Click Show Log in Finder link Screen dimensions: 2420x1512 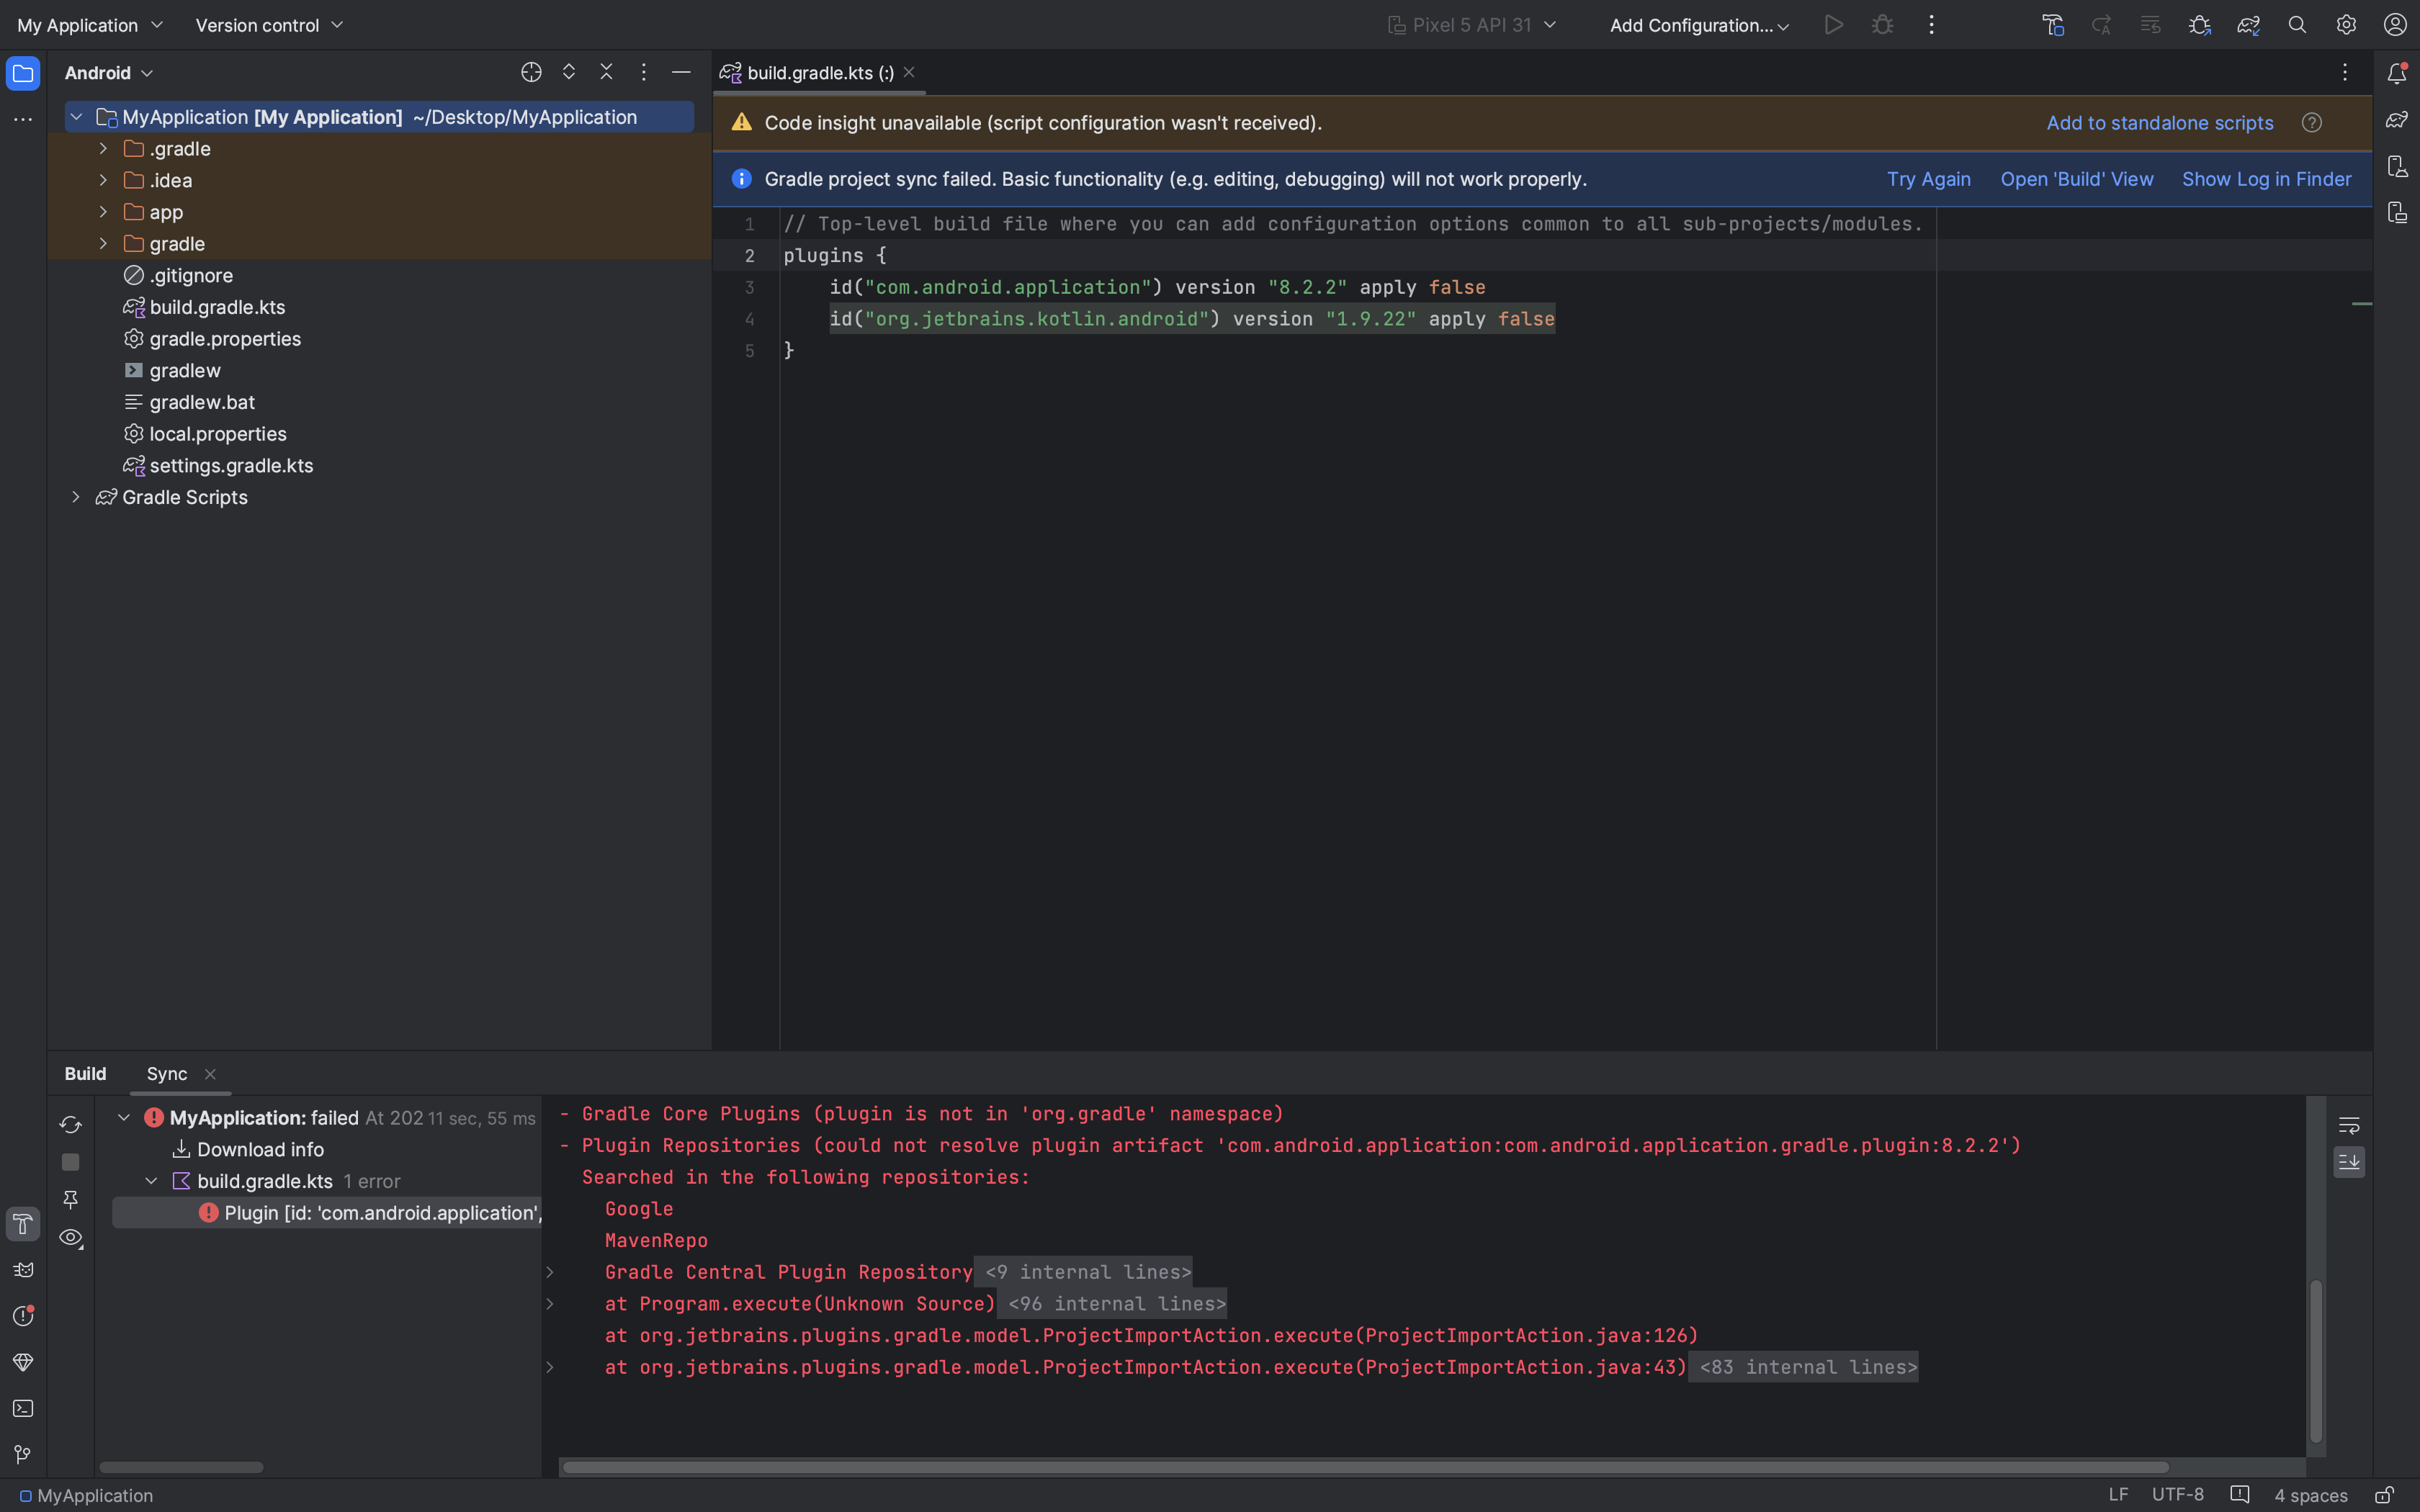click(x=2266, y=179)
